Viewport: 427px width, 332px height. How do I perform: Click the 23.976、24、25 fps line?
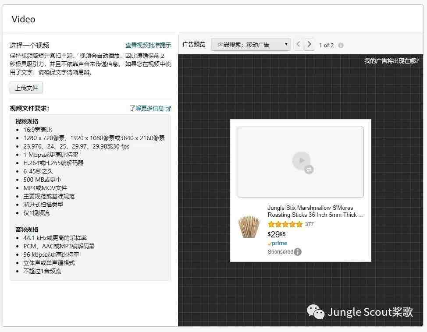pos(76,146)
